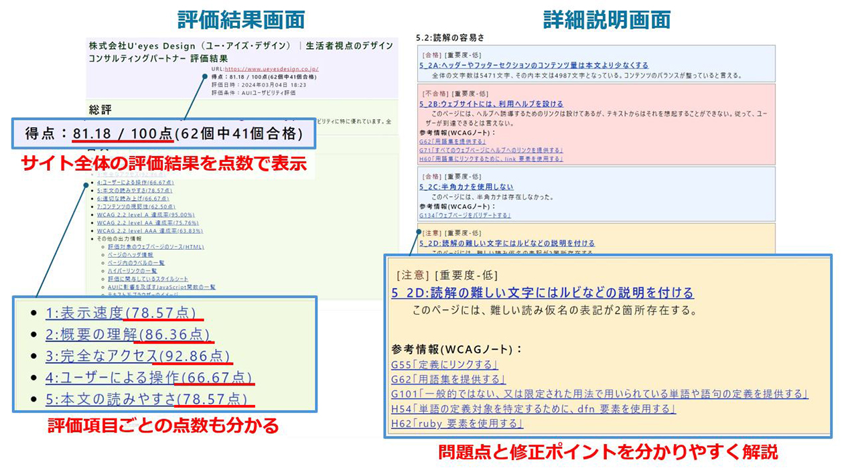Select the 評価日時:2024年03月04日 18:23 text
844x470 pixels.
pyautogui.click(x=259, y=85)
